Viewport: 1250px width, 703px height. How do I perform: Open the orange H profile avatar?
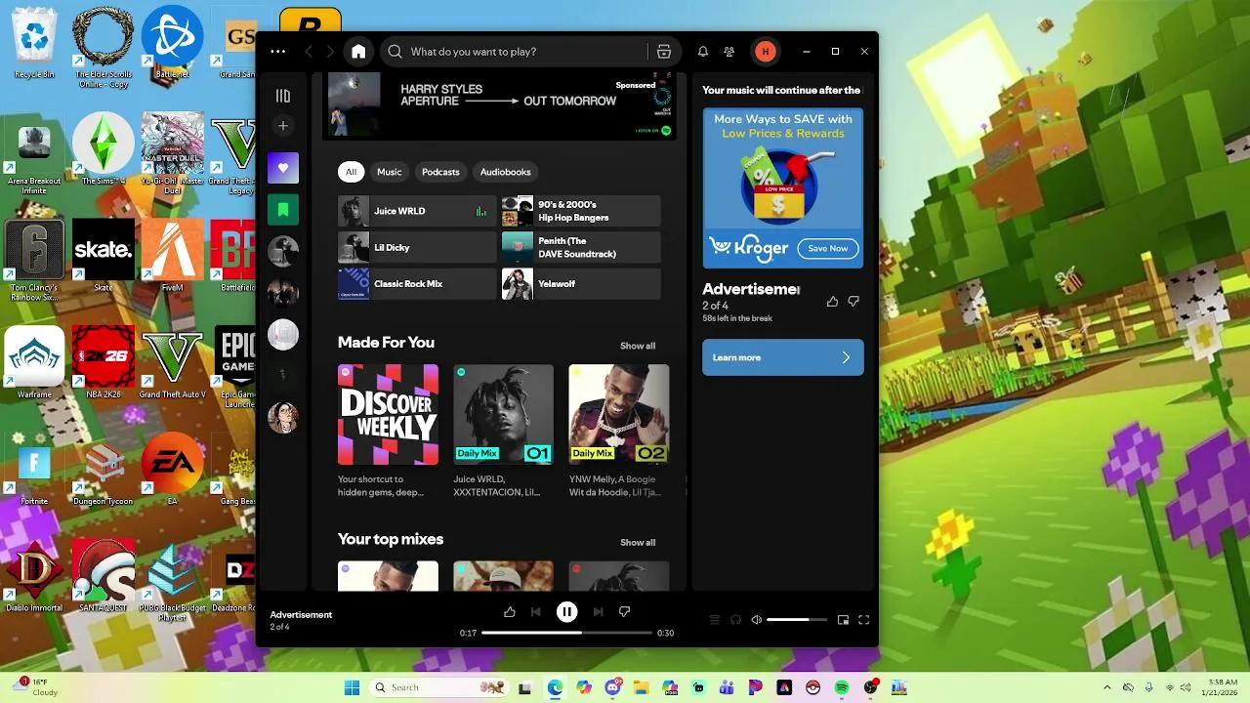pyautogui.click(x=765, y=52)
